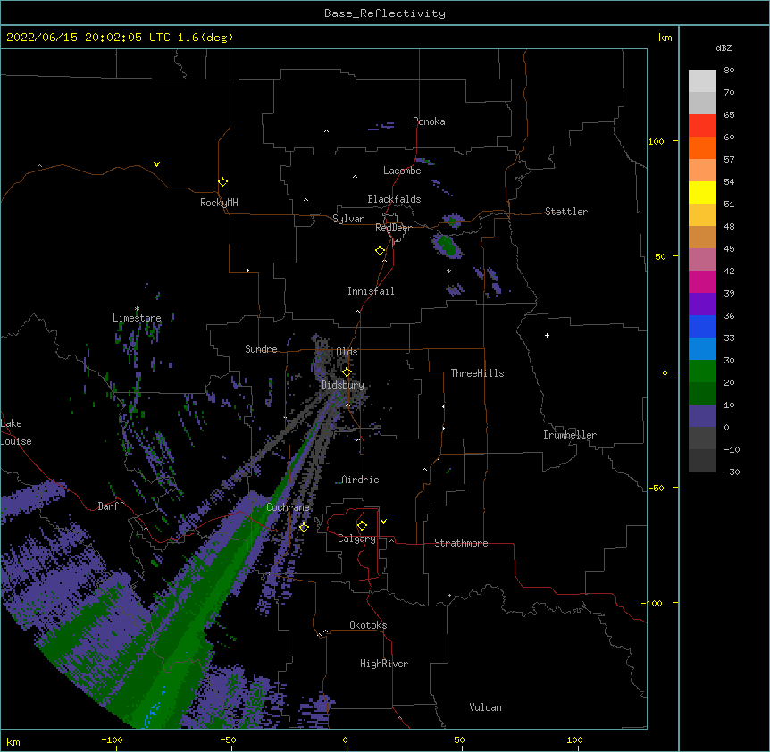The height and width of the screenshot is (752, 770).
Task: Click the caret marker west of Lacombe
Action: click(x=355, y=176)
